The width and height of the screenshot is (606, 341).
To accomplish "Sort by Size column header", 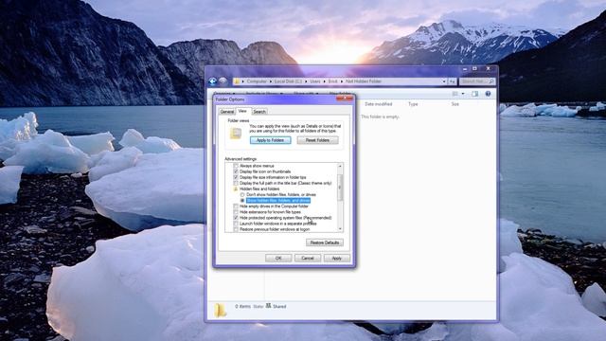I will 455,104.
